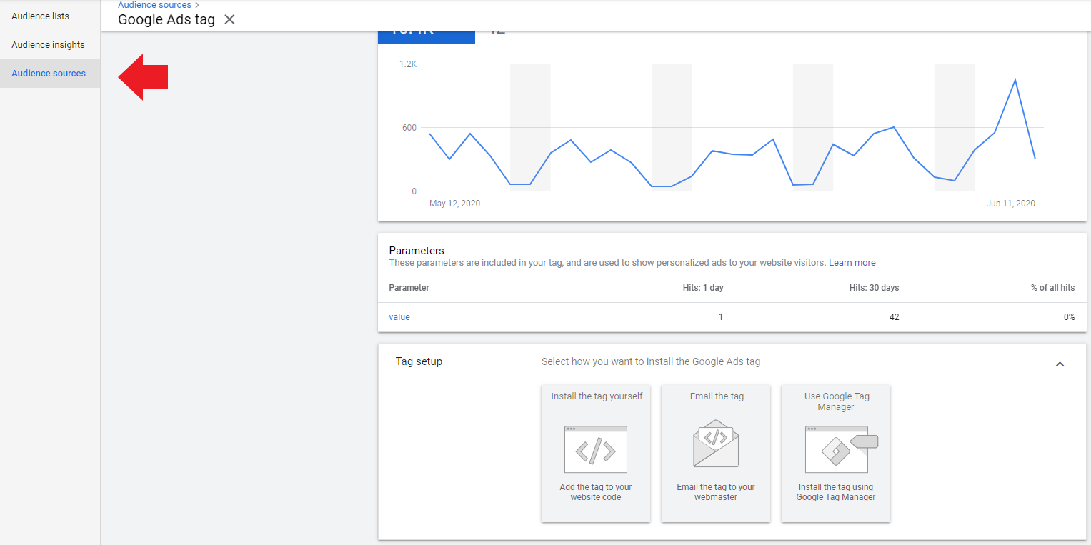The image size is (1091, 545).
Task: Click the Audience sources breadcrumb link
Action: tap(154, 5)
